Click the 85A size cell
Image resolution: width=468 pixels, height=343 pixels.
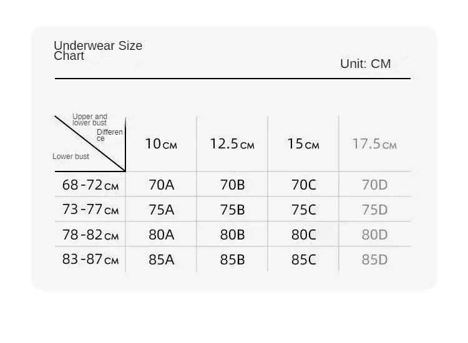pyautogui.click(x=162, y=260)
